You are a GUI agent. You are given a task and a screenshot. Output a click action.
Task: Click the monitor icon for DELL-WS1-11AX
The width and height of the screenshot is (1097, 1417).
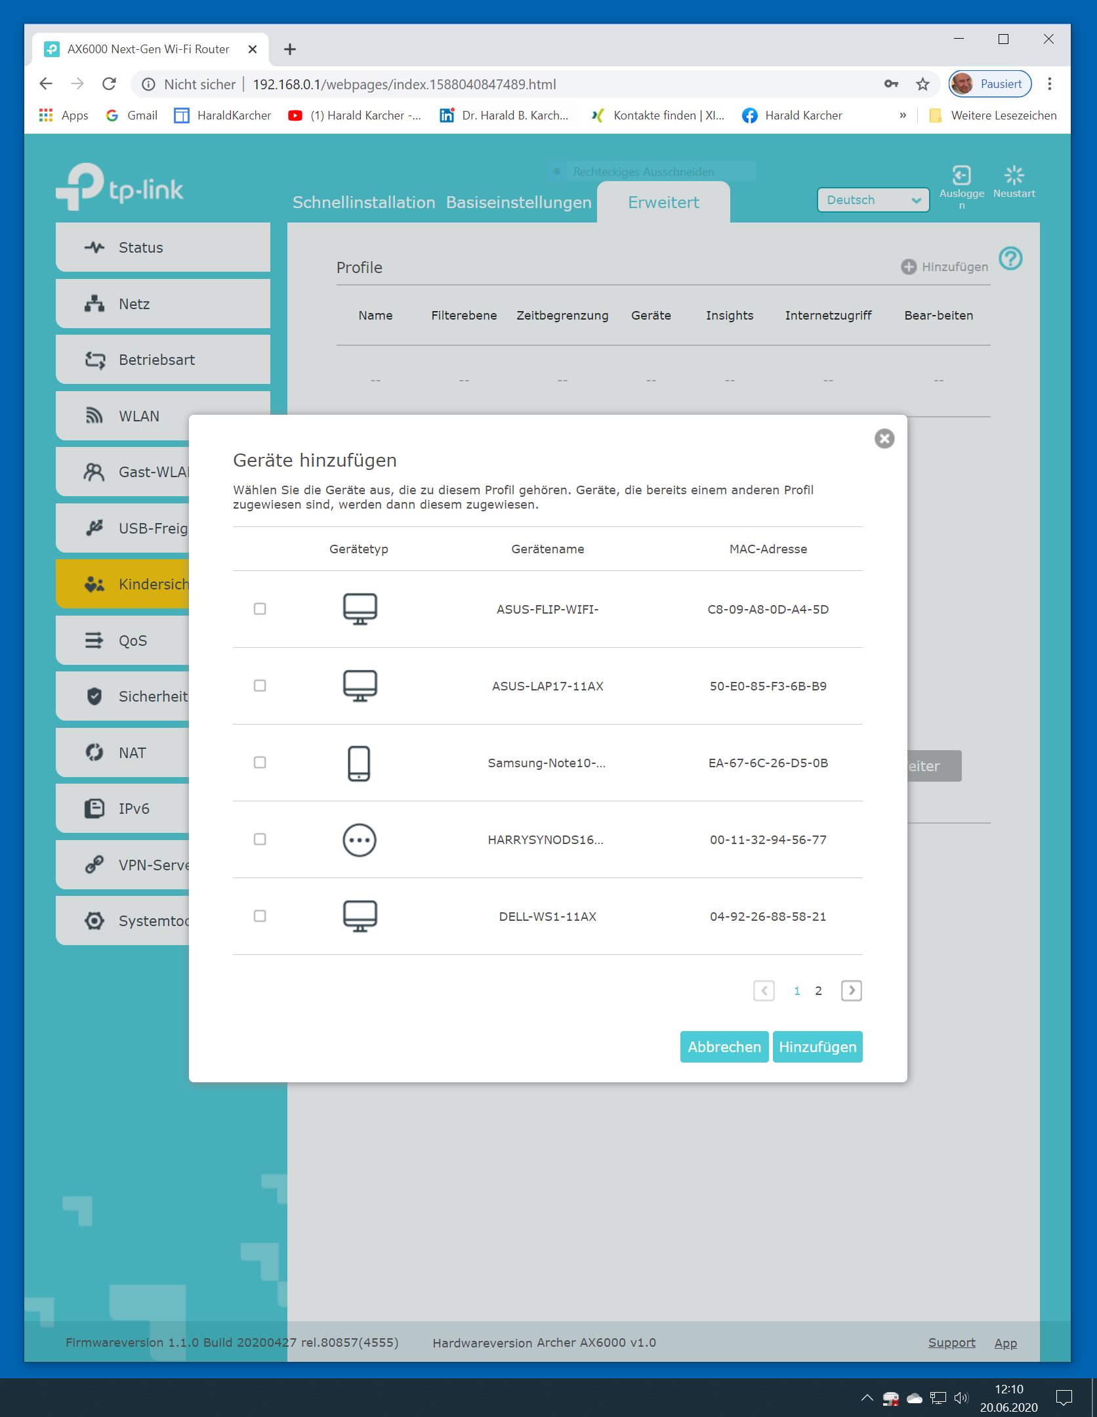360,916
